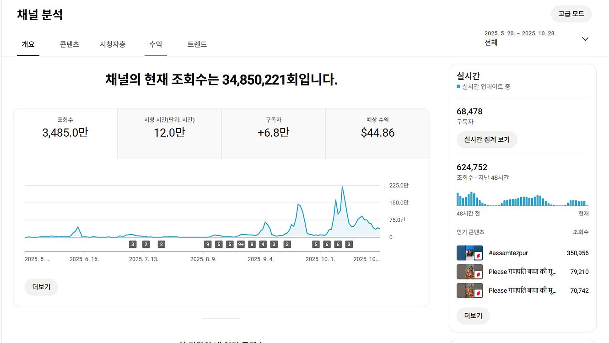The height and width of the screenshot is (343, 609).
Task: Open 고급 모드 in the top right
Action: (571, 14)
